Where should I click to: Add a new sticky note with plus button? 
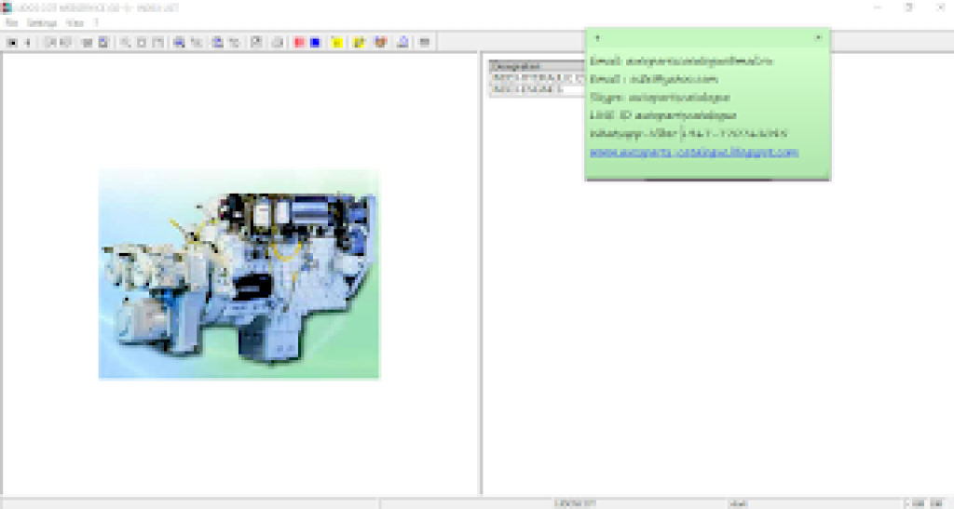click(597, 37)
